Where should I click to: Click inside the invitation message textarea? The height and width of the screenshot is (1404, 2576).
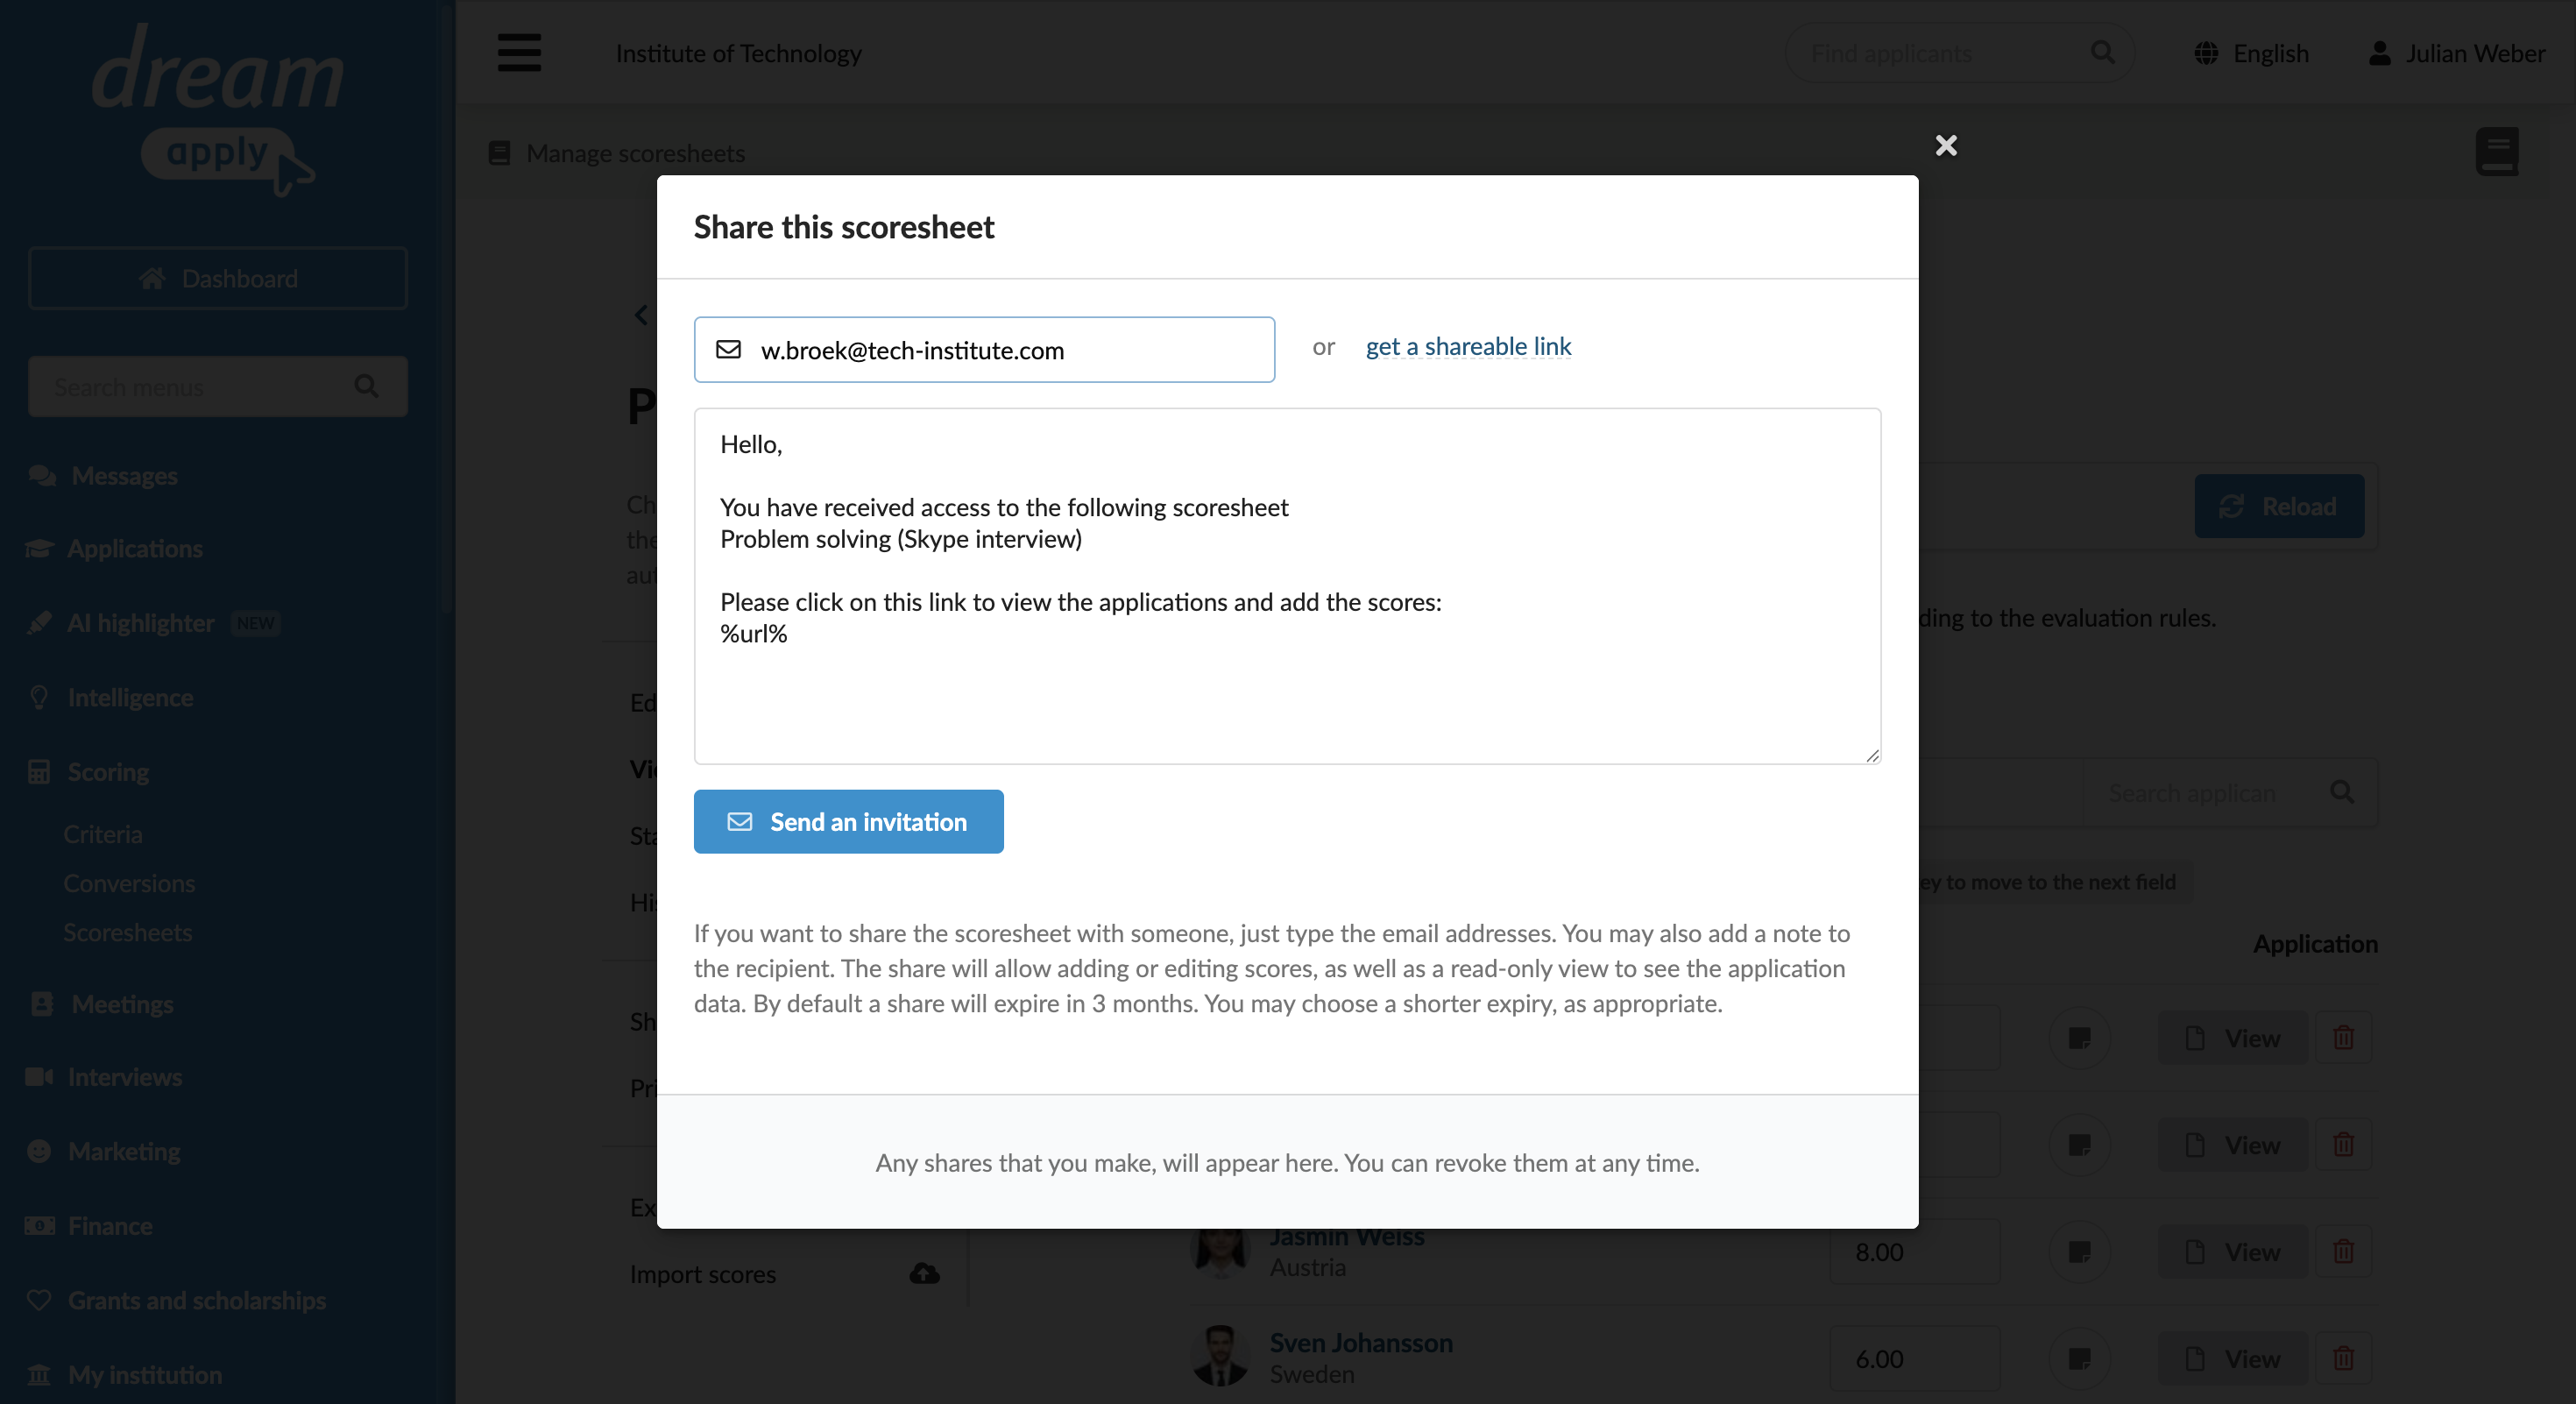(x=1287, y=586)
